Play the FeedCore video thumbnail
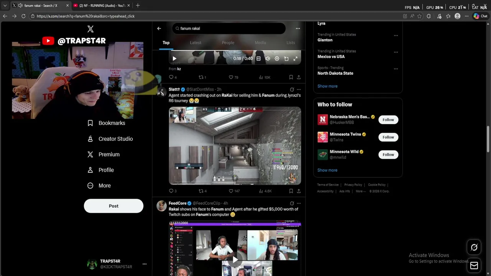 click(x=235, y=260)
